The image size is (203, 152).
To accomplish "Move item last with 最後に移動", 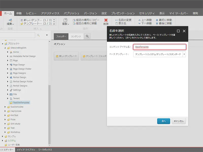I will 164,23.
